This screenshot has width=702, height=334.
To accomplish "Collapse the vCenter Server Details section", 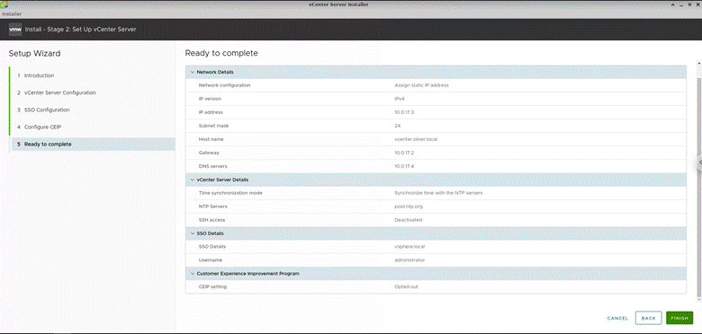I will tap(193, 180).
